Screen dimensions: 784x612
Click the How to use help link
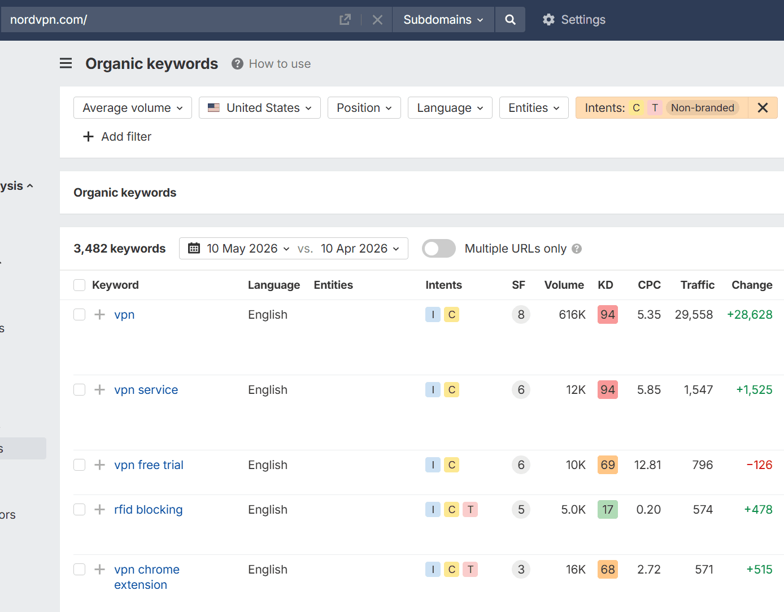(x=271, y=64)
